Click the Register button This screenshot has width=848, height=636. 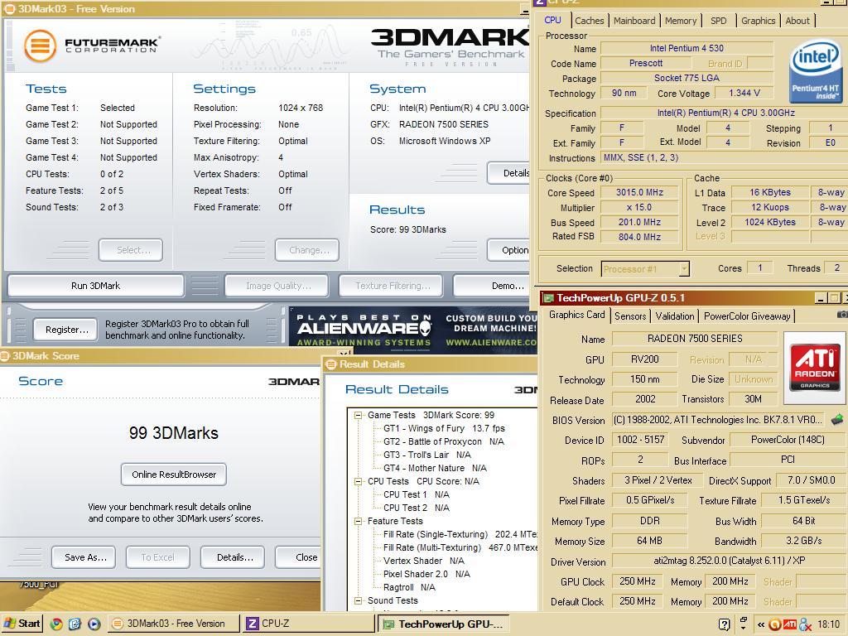click(66, 330)
